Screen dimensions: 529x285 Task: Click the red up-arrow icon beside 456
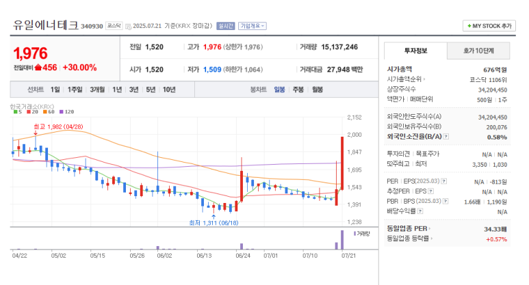coord(38,68)
